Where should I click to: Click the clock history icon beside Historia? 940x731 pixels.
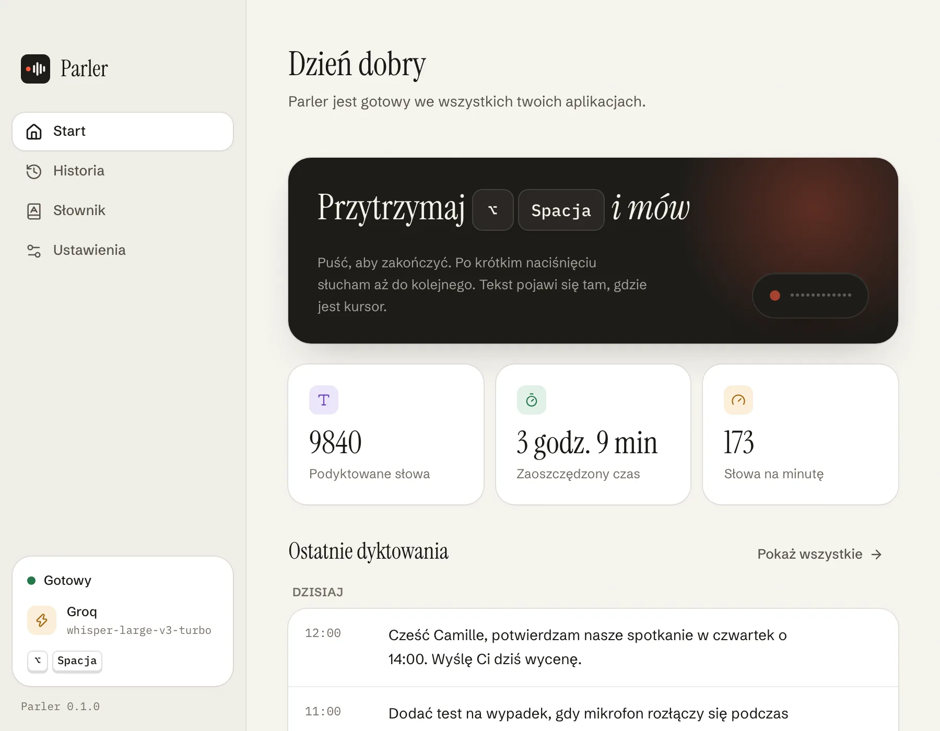pyautogui.click(x=34, y=171)
